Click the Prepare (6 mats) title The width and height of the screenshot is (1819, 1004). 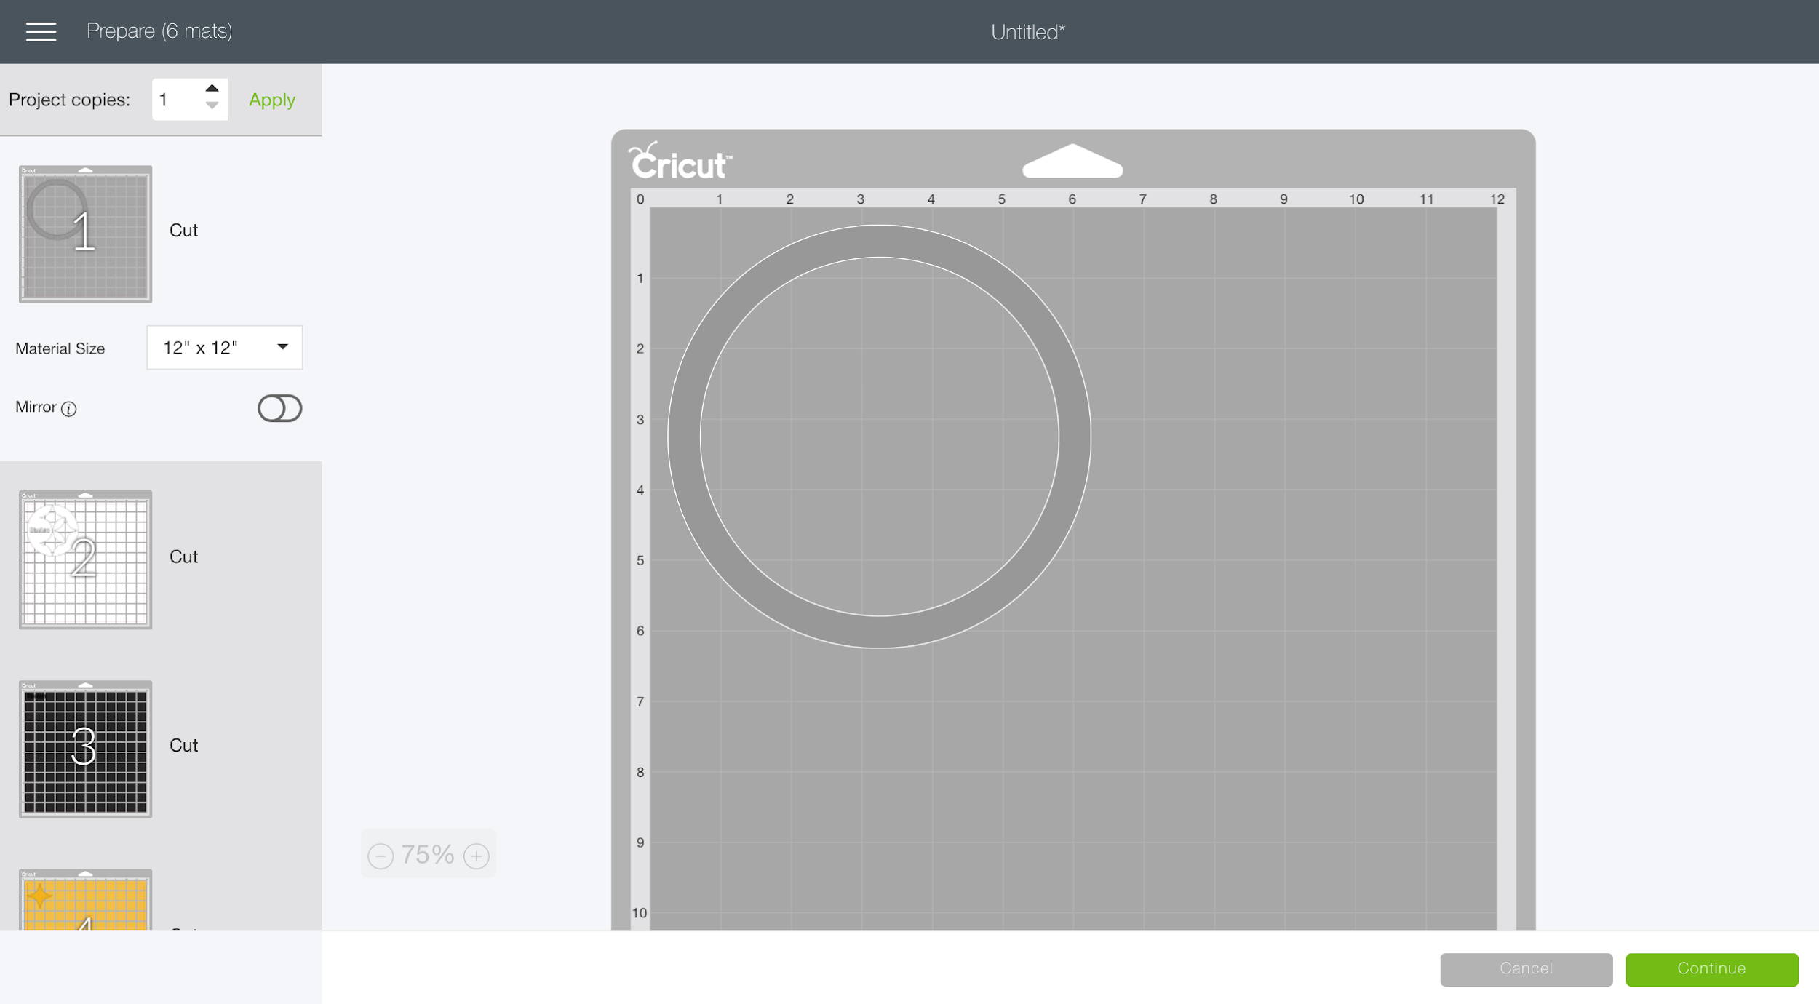pyautogui.click(x=159, y=31)
